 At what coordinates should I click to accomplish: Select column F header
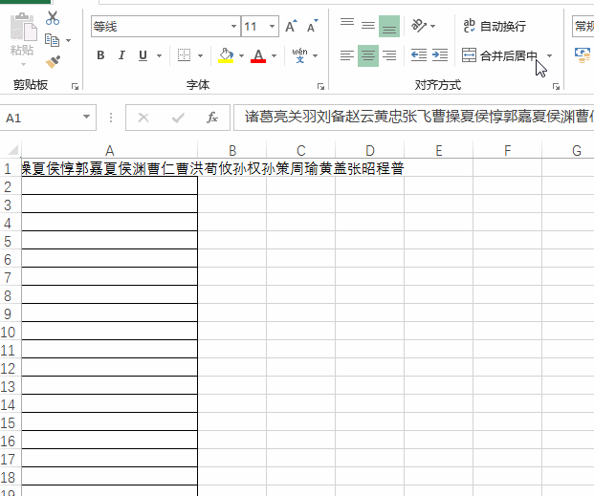(508, 151)
